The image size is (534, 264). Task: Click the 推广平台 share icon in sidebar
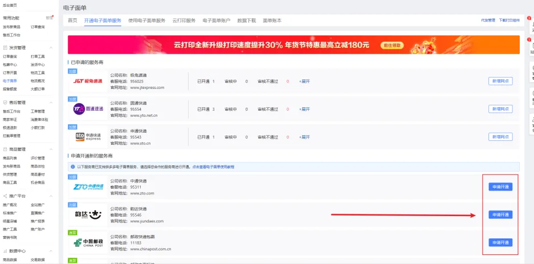5,196
